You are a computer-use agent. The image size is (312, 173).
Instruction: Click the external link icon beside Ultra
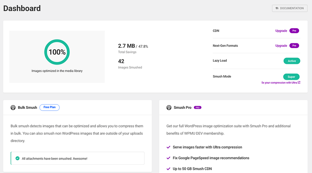pyautogui.click(x=299, y=83)
